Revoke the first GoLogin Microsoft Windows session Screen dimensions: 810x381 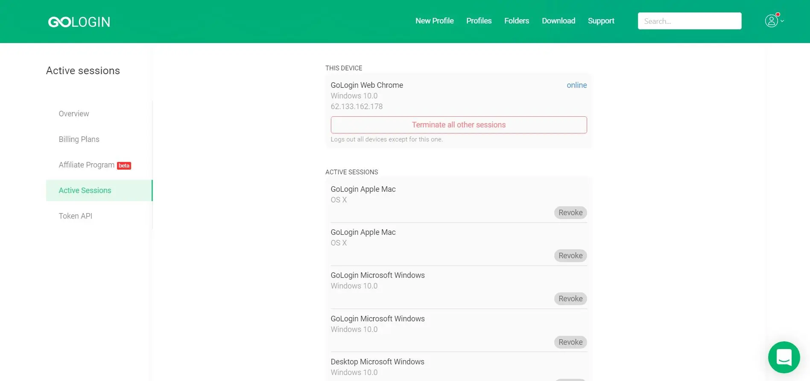coord(570,299)
